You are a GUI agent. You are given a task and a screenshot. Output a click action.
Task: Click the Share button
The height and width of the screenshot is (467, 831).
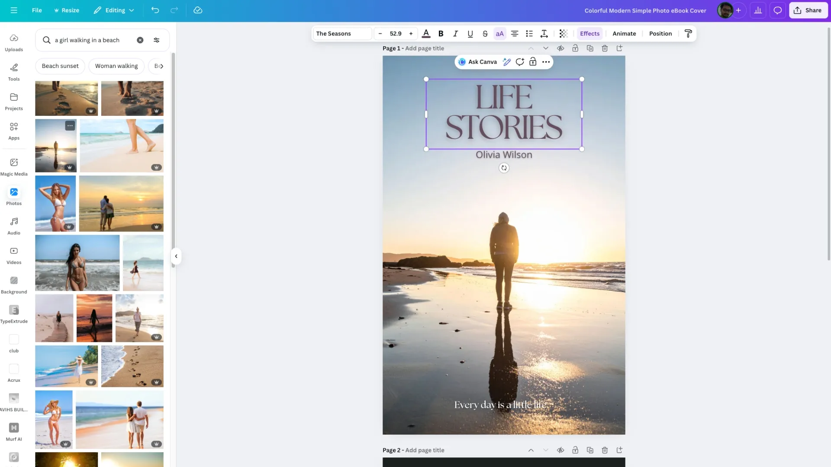[808, 10]
